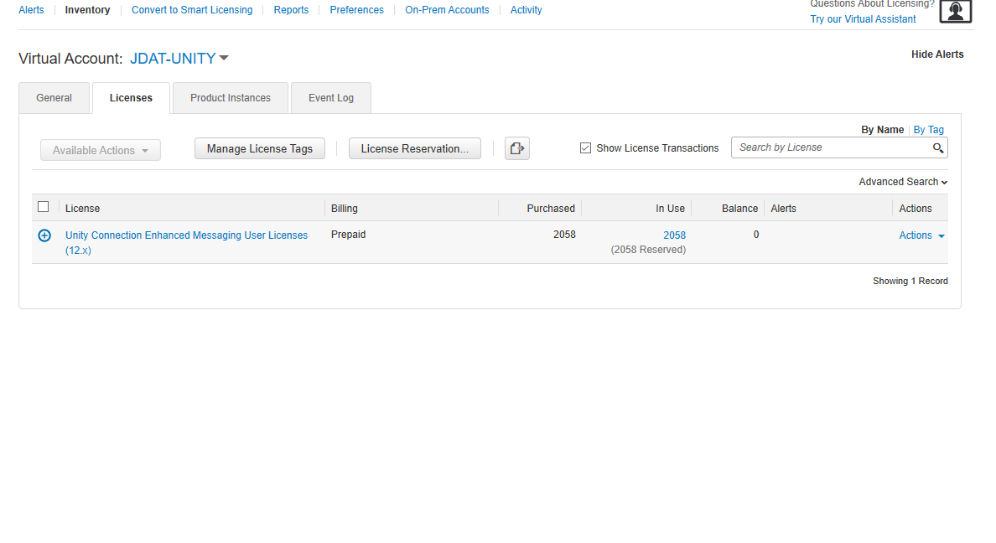Expand the Unity Connection license row details
Screen dimensions: 996x543
click(44, 235)
